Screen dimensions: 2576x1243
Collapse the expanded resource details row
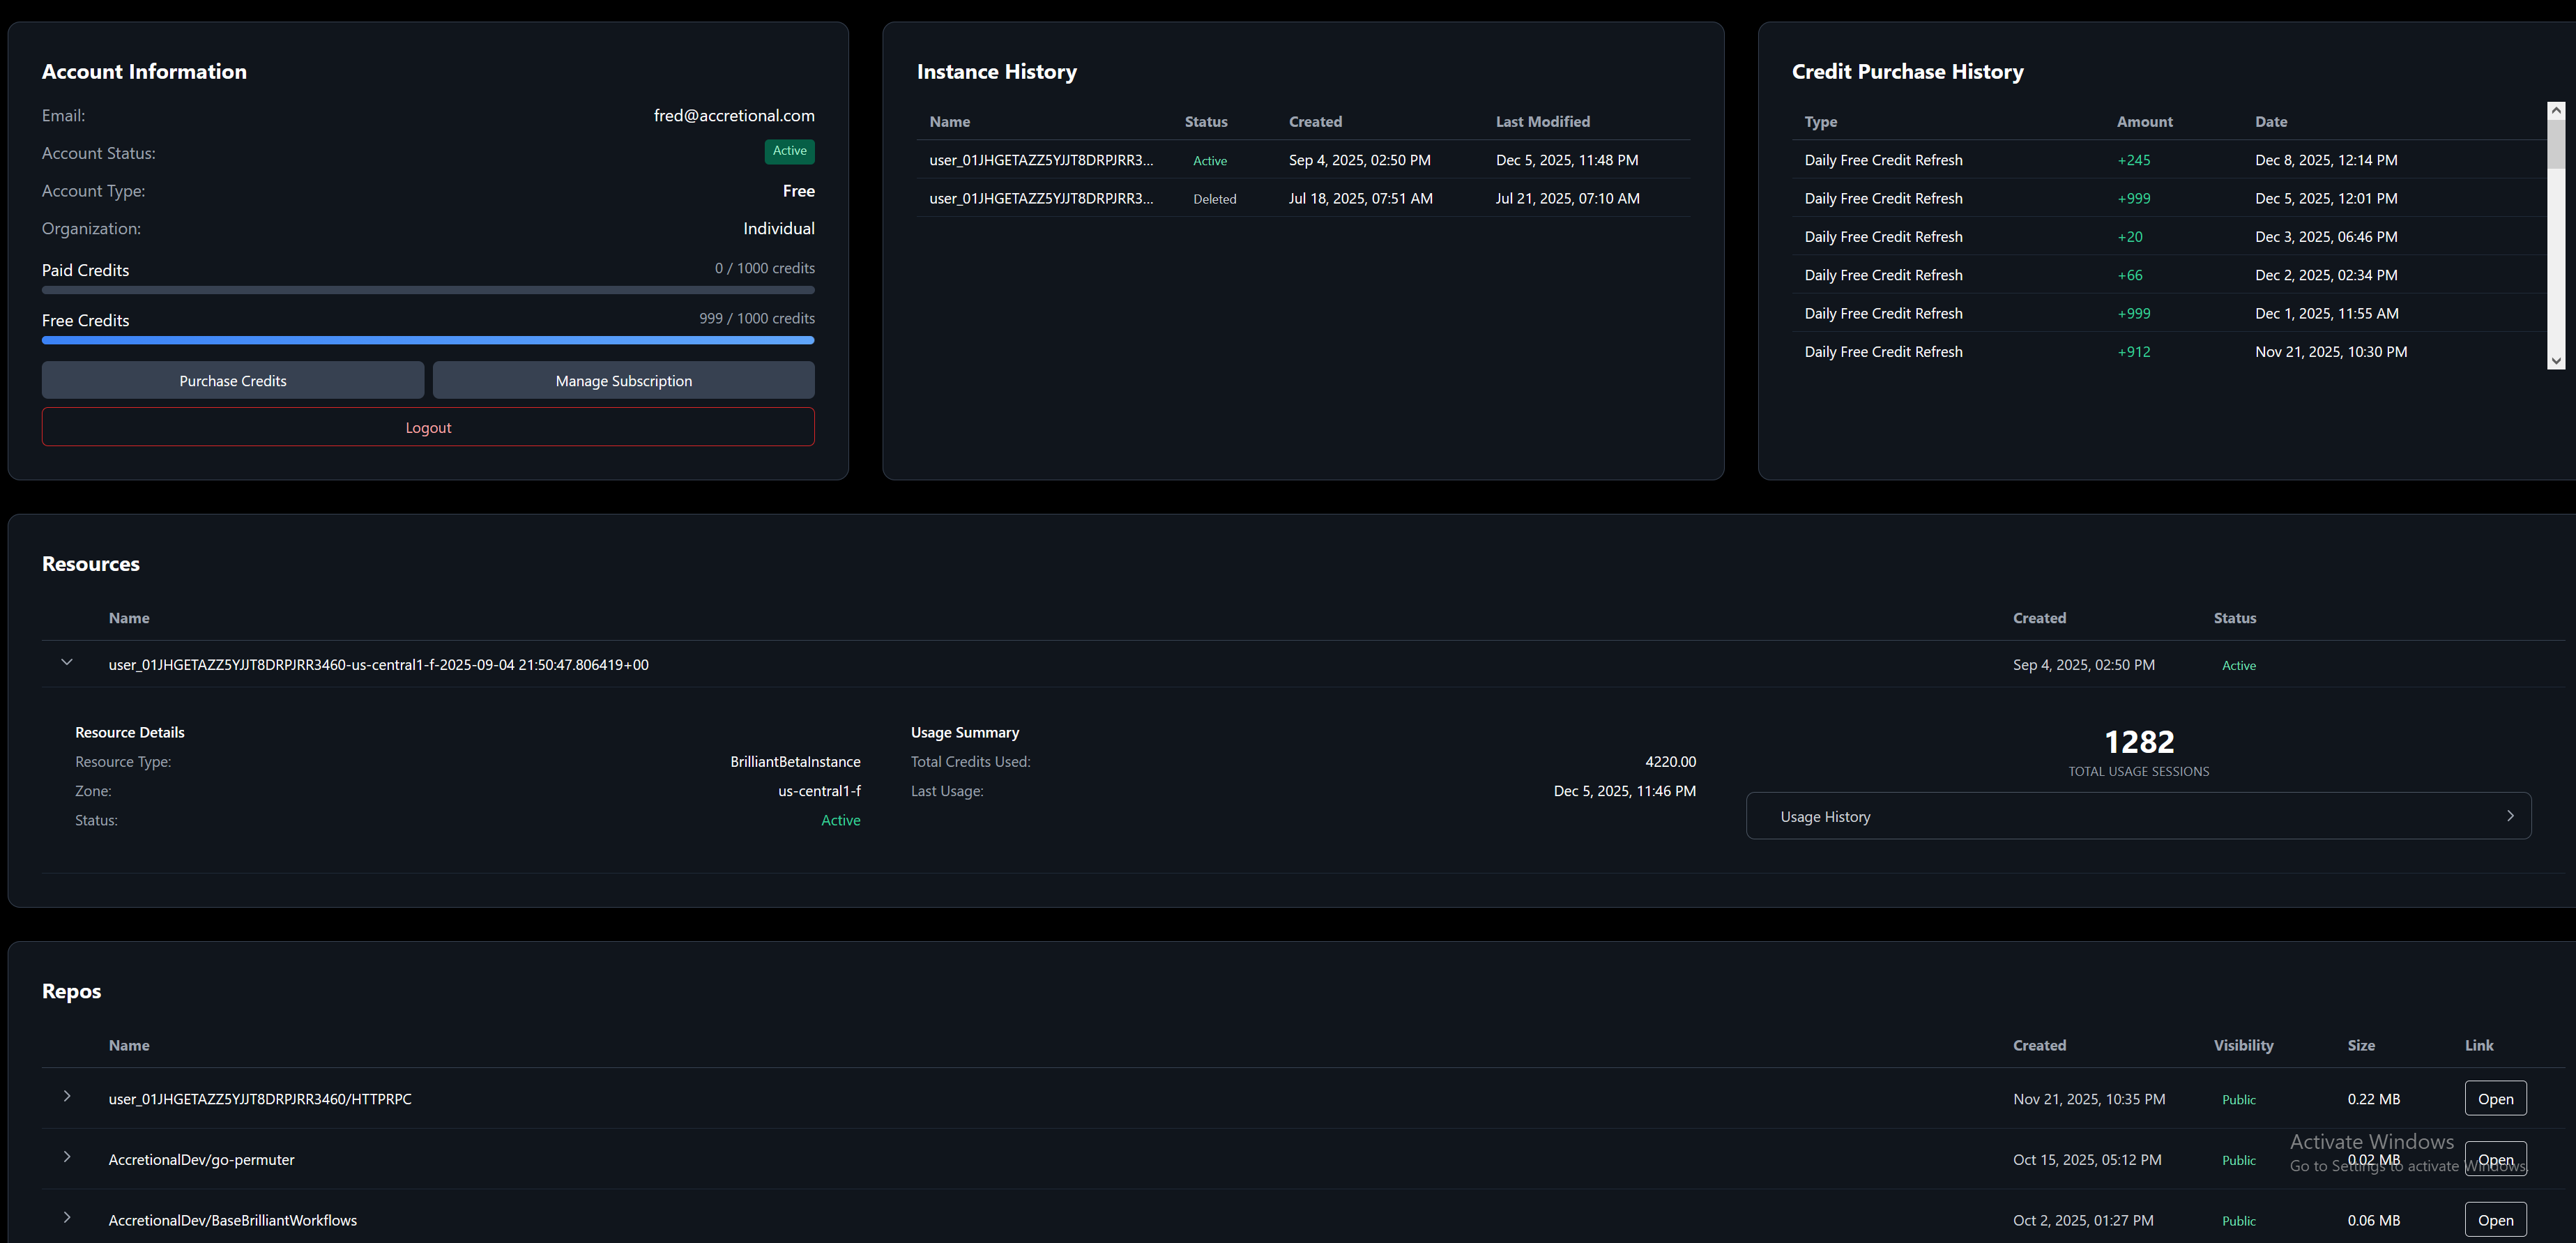click(x=67, y=662)
